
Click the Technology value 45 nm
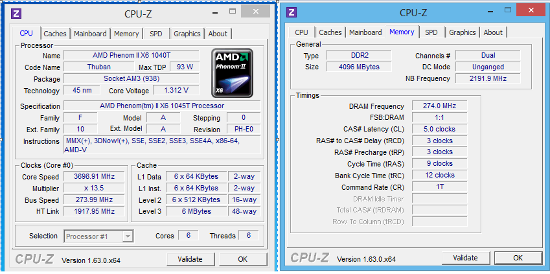[x=82, y=90]
